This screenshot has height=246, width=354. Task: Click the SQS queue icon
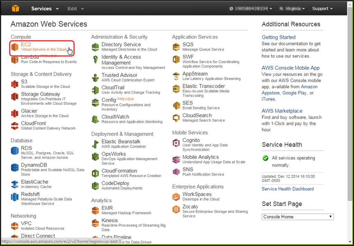click(x=176, y=47)
